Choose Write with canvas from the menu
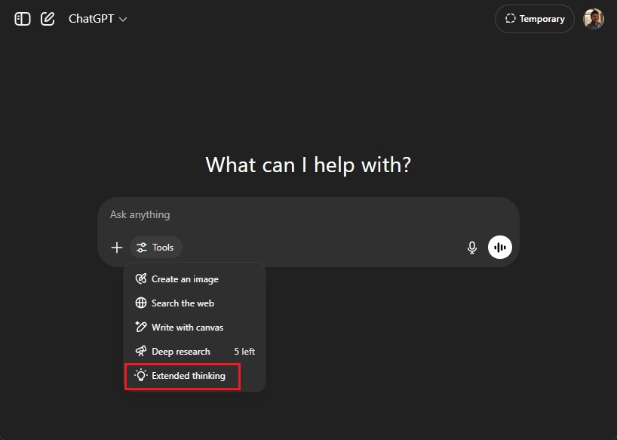Viewport: 617px width, 440px height. [187, 327]
